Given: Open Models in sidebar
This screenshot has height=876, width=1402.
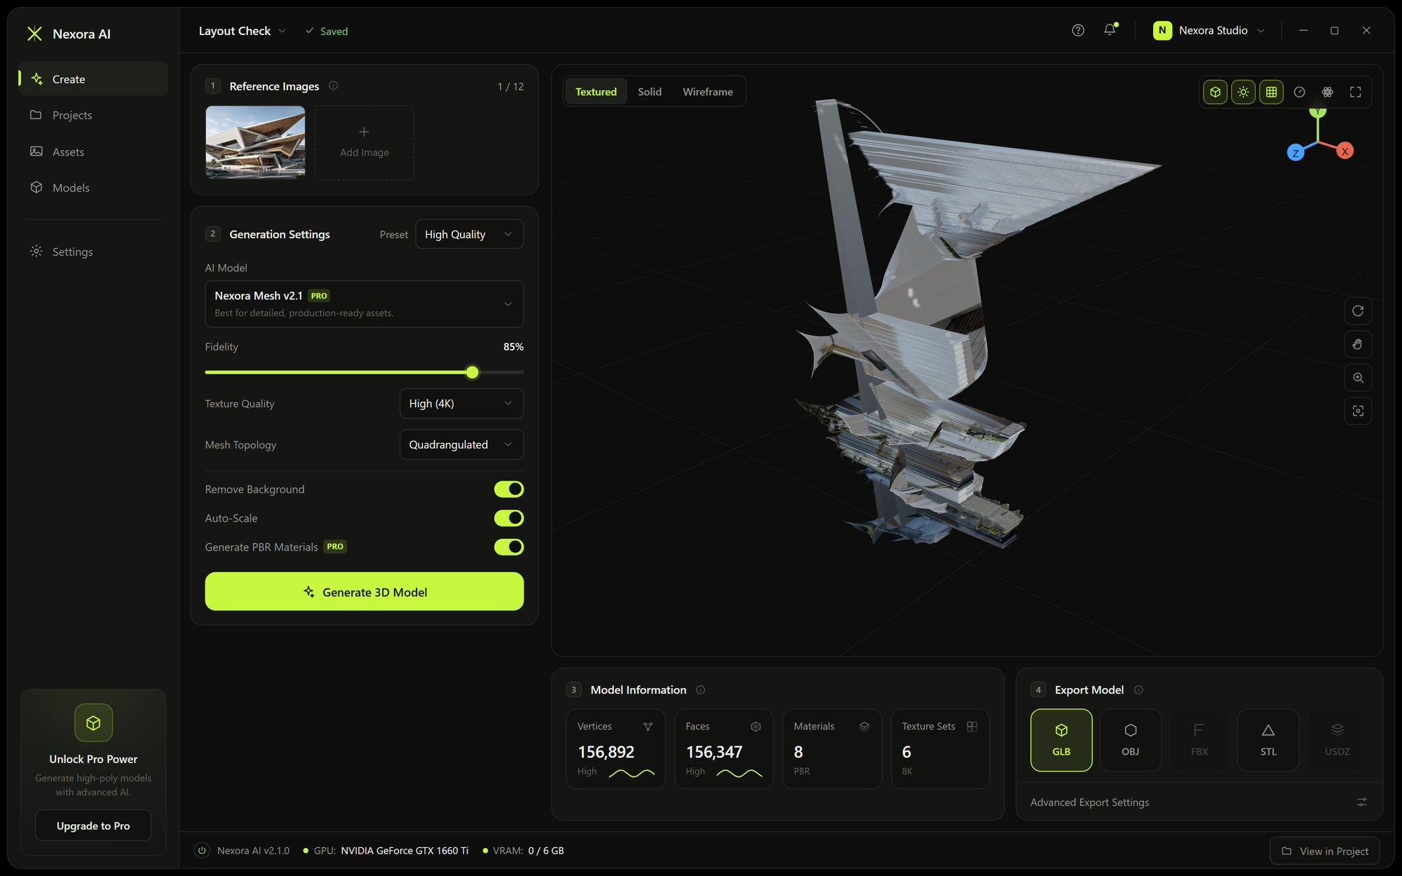Looking at the screenshot, I should [x=93, y=187].
